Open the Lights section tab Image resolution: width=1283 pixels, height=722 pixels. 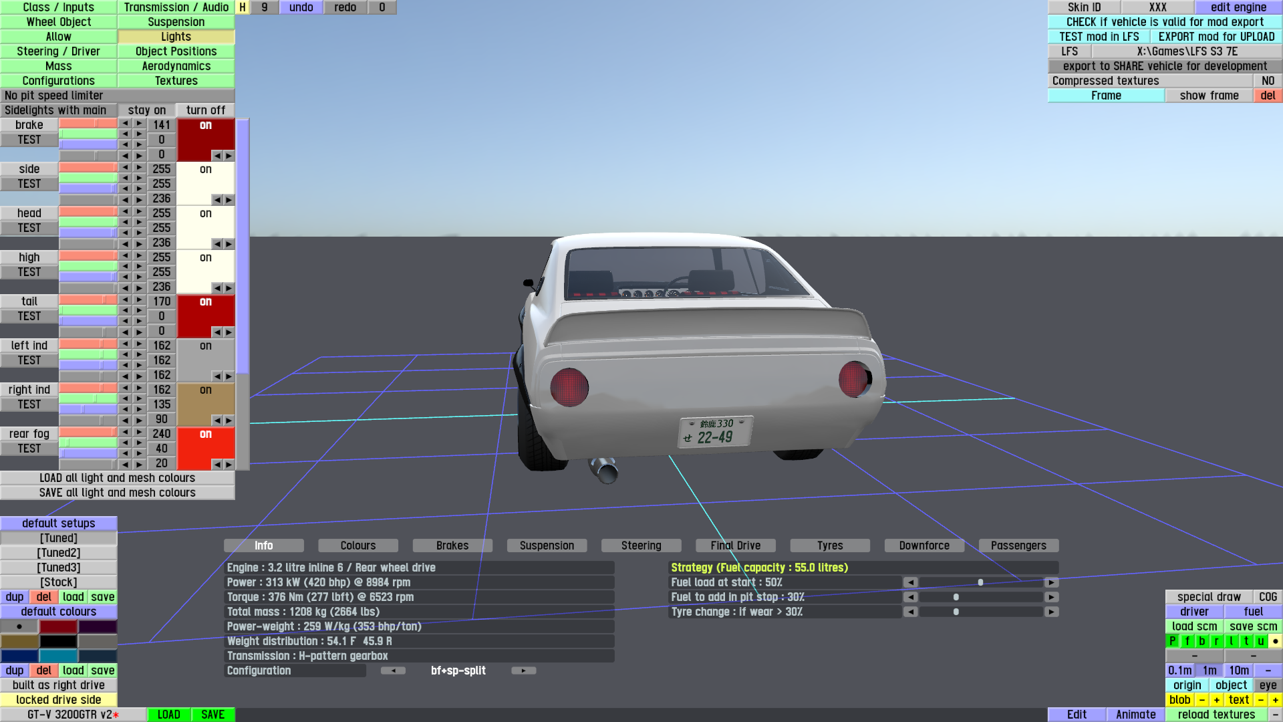pyautogui.click(x=176, y=37)
